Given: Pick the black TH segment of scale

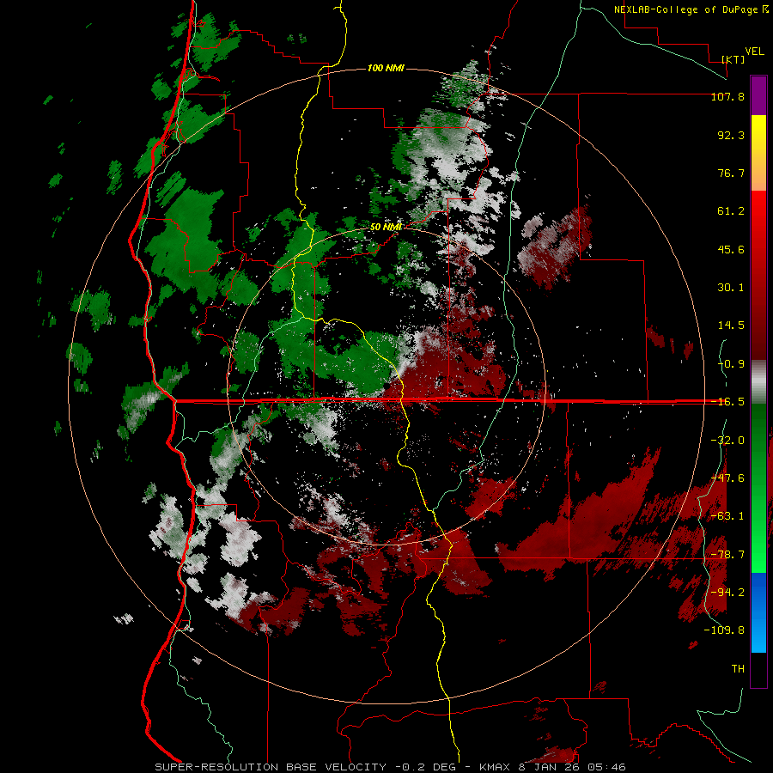Looking at the screenshot, I should [x=758, y=669].
